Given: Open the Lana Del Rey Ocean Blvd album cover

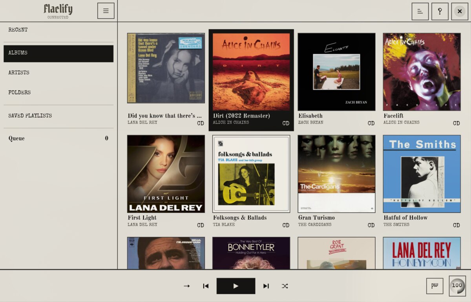Looking at the screenshot, I should click(x=166, y=68).
